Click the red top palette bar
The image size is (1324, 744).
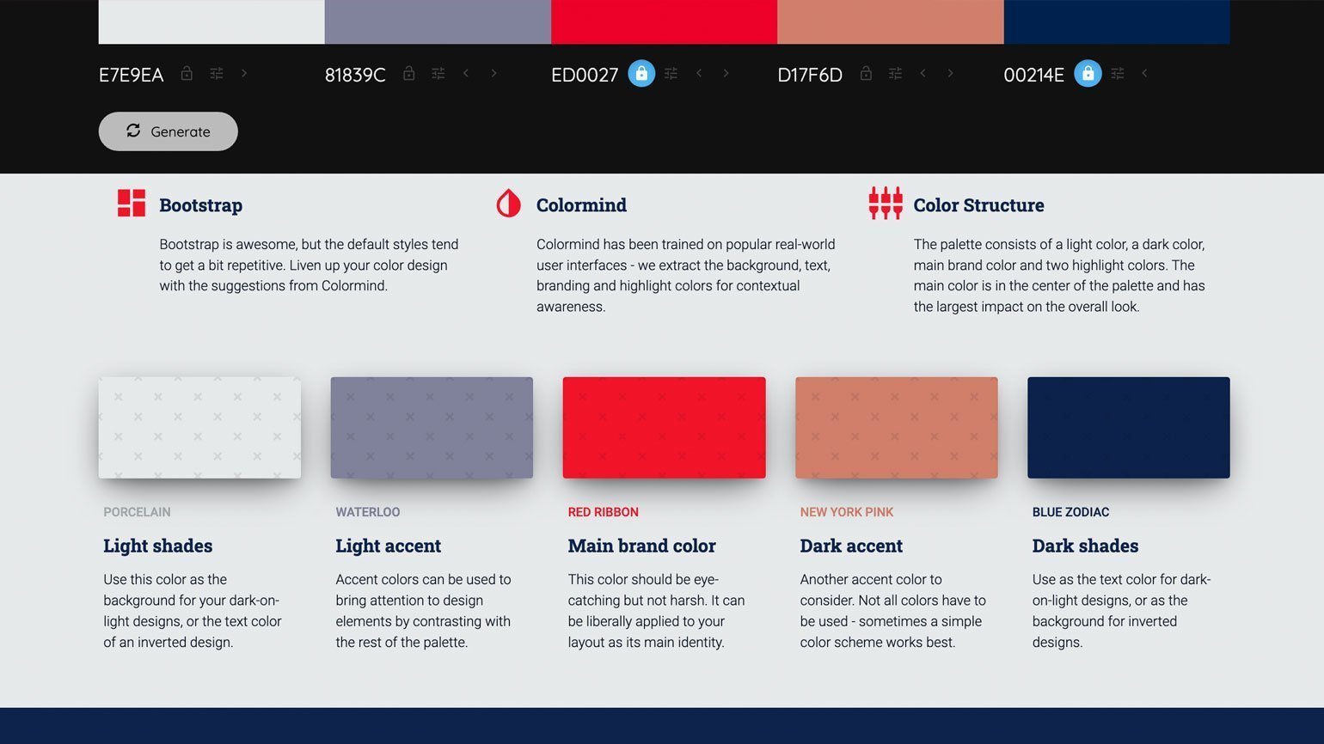click(664, 21)
